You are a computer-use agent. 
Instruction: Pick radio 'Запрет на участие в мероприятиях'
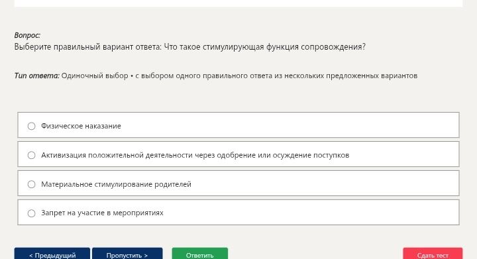coord(31,213)
